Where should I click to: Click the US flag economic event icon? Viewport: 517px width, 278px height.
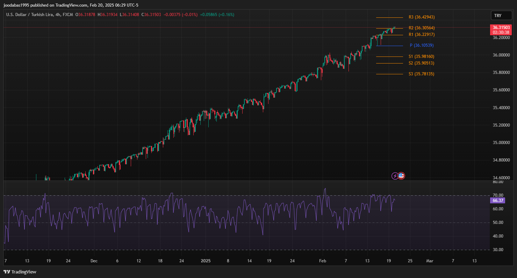pyautogui.click(x=401, y=176)
